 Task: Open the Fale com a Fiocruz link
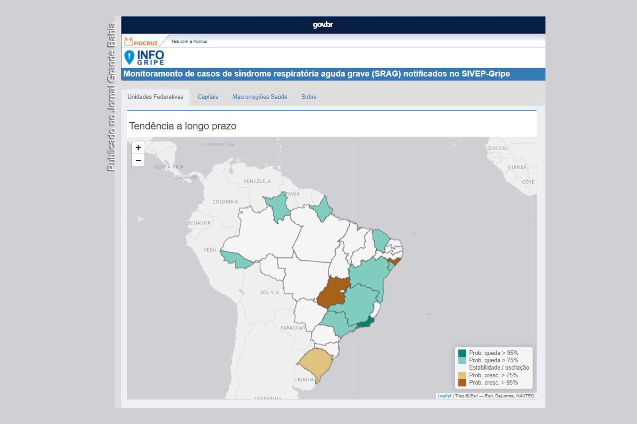(x=189, y=41)
